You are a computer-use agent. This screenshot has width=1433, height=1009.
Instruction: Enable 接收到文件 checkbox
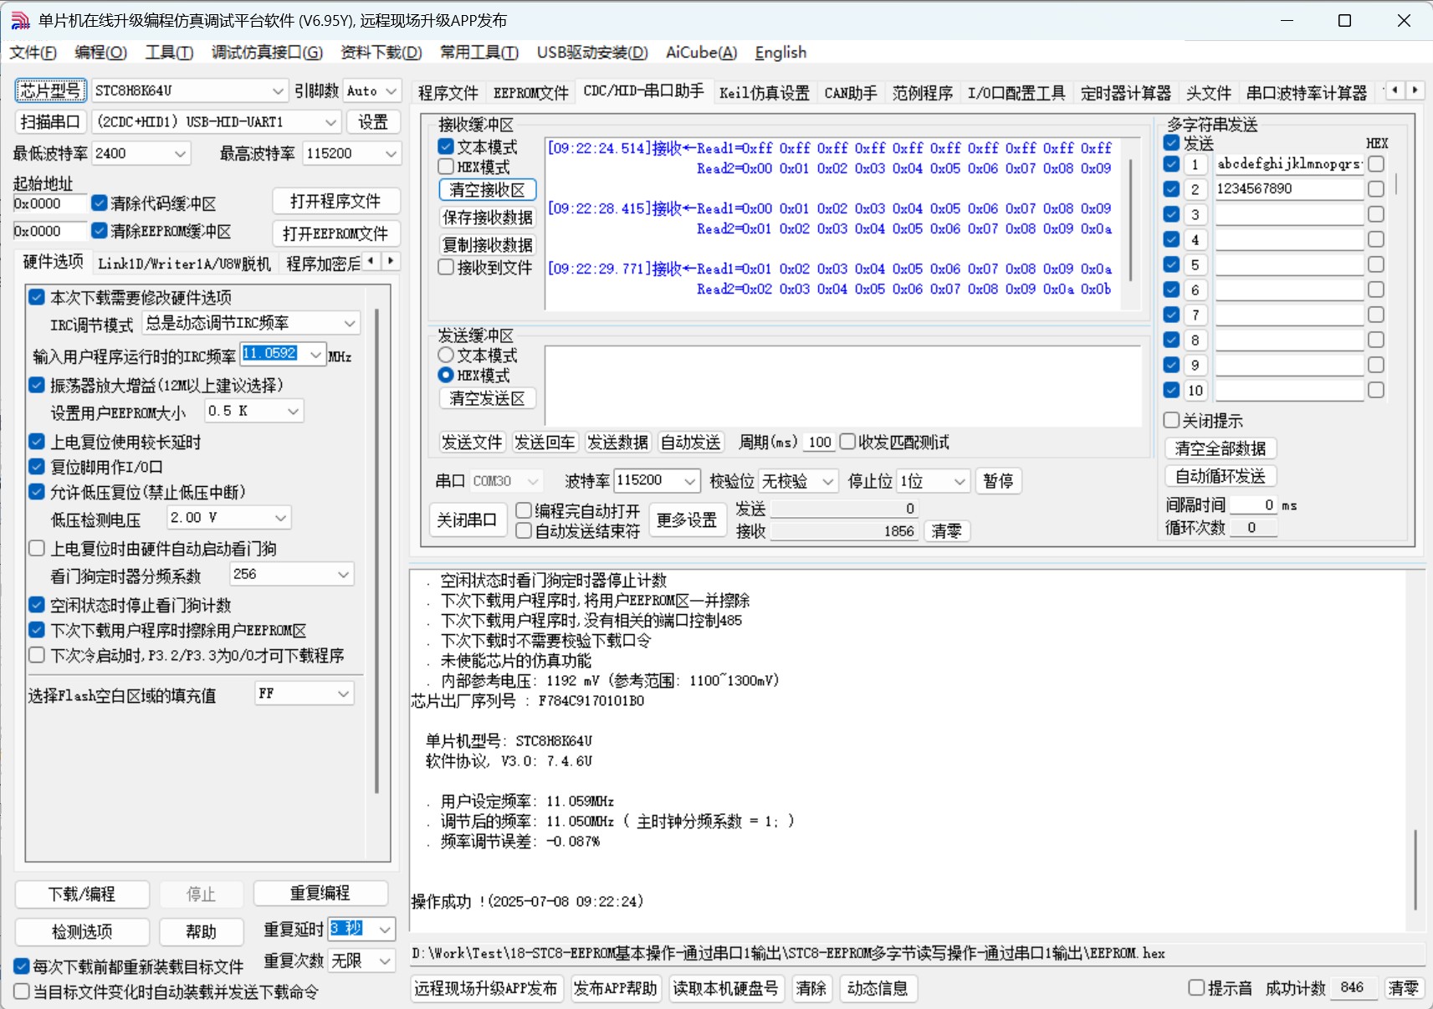click(446, 267)
